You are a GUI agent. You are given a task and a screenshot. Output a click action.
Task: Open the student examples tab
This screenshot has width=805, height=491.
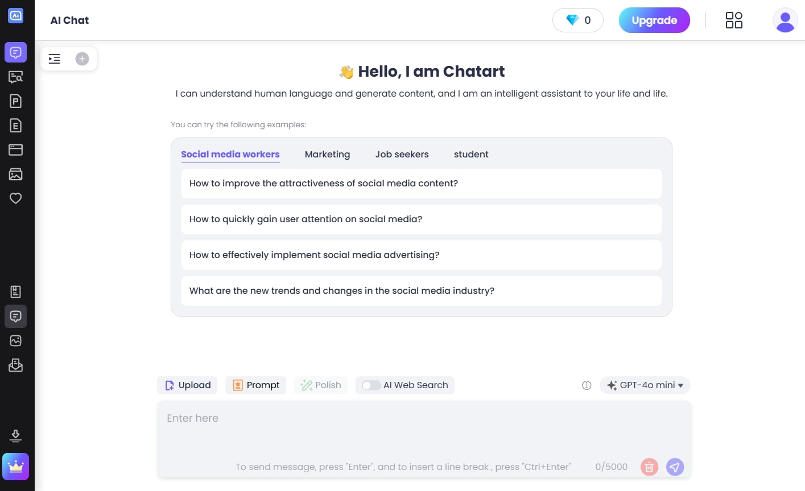pos(471,155)
